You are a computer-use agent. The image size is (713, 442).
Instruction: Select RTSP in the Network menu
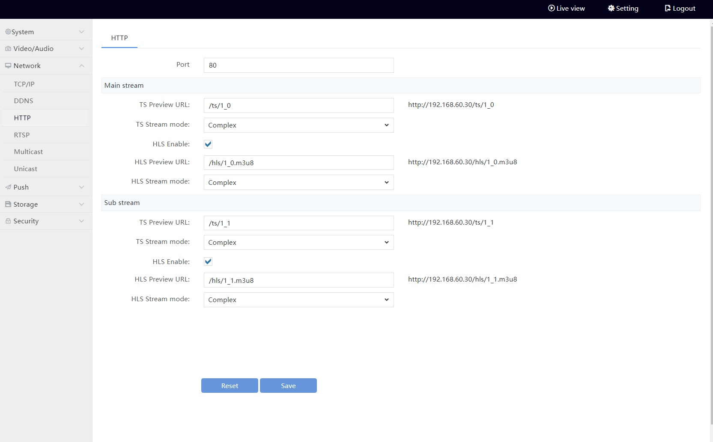click(x=22, y=135)
